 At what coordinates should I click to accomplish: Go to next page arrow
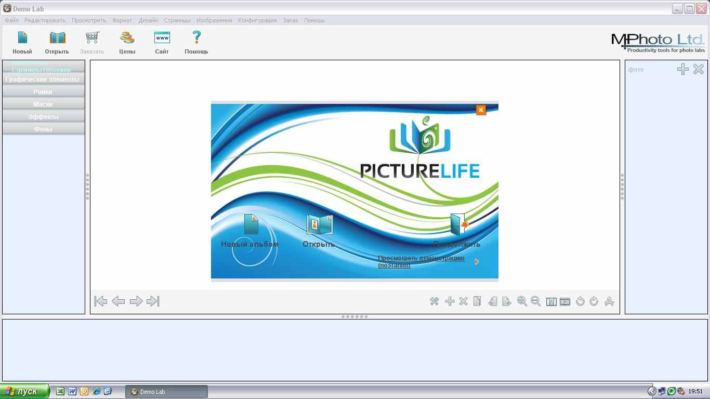[x=136, y=301]
